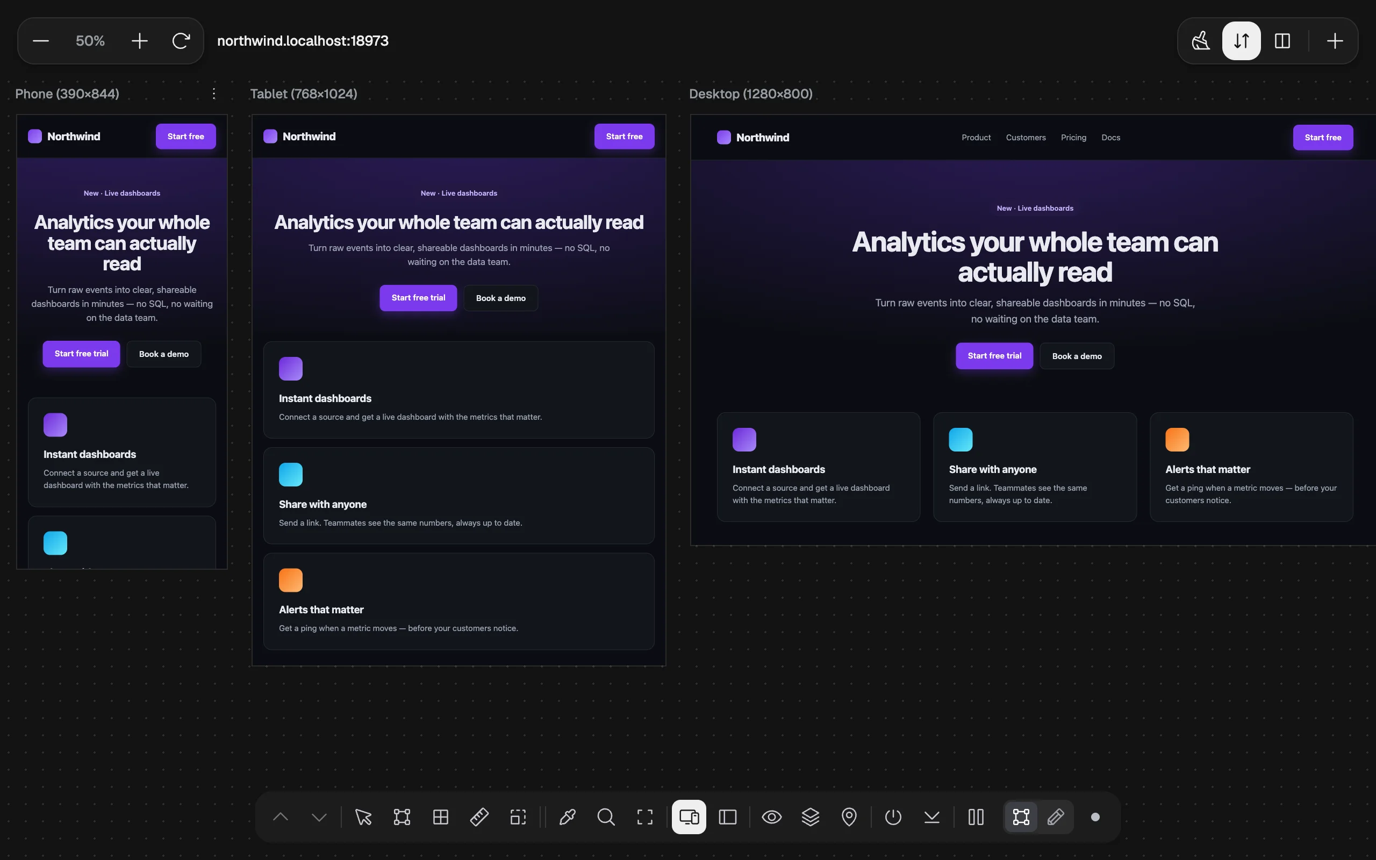Reload the page with the refresh icon
Screen dimensions: 1376x860
(181, 41)
